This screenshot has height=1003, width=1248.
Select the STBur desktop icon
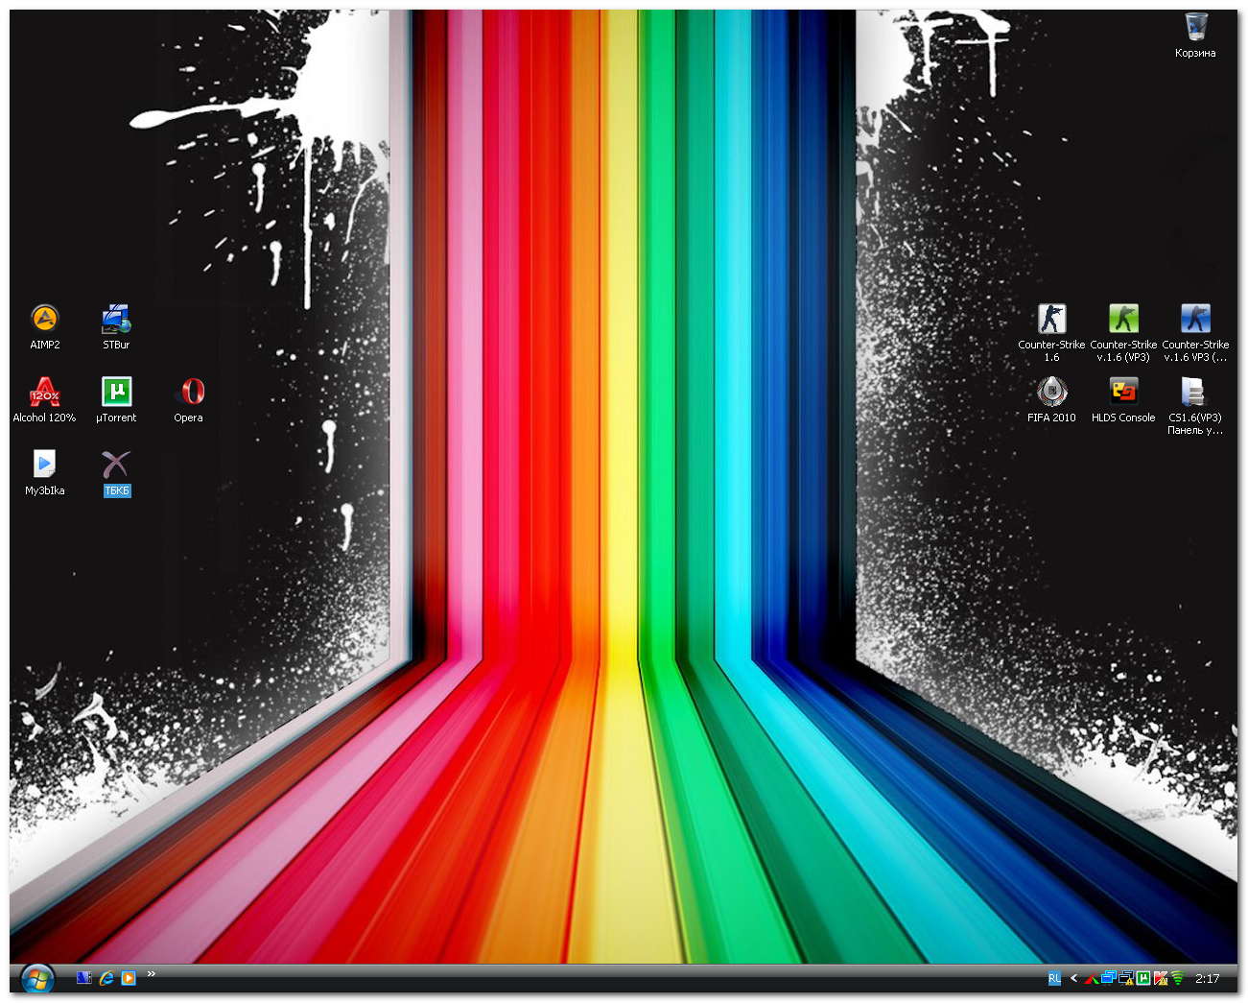coord(116,319)
